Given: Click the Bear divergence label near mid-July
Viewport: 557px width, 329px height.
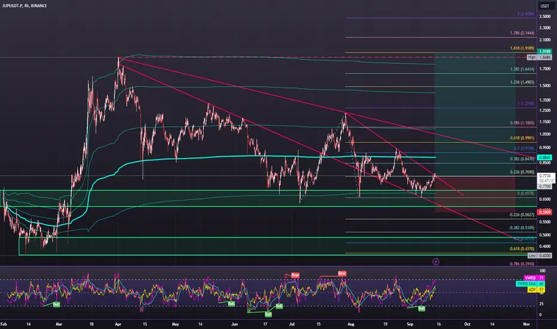Looking at the screenshot, I should click(295, 275).
